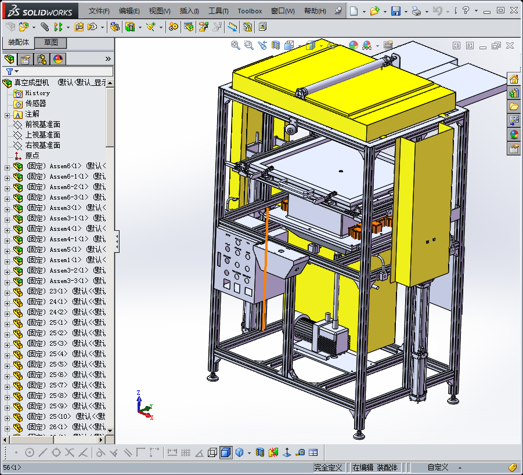Open the ConfigurationManager tab icon
This screenshot has height=475, width=523.
click(41, 59)
